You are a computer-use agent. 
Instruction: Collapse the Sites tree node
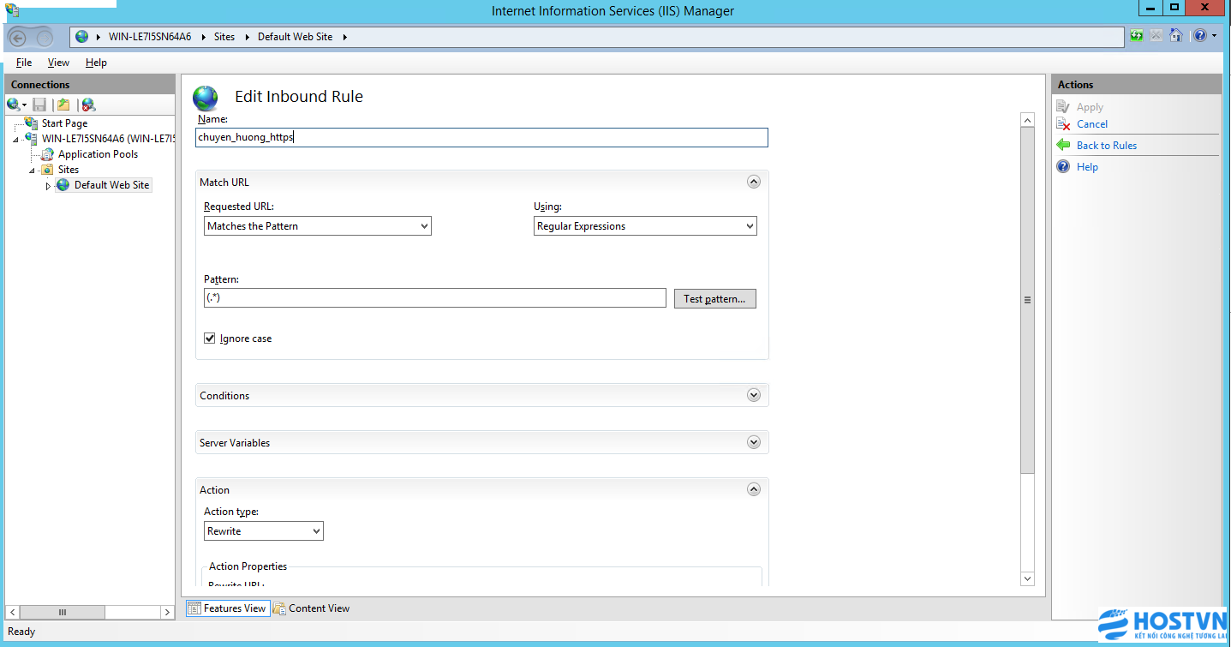(32, 171)
